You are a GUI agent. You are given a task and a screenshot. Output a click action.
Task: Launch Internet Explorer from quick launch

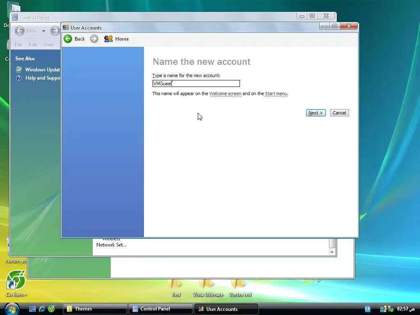click(x=42, y=309)
